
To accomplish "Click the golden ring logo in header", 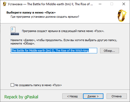I will pos(122,16).
